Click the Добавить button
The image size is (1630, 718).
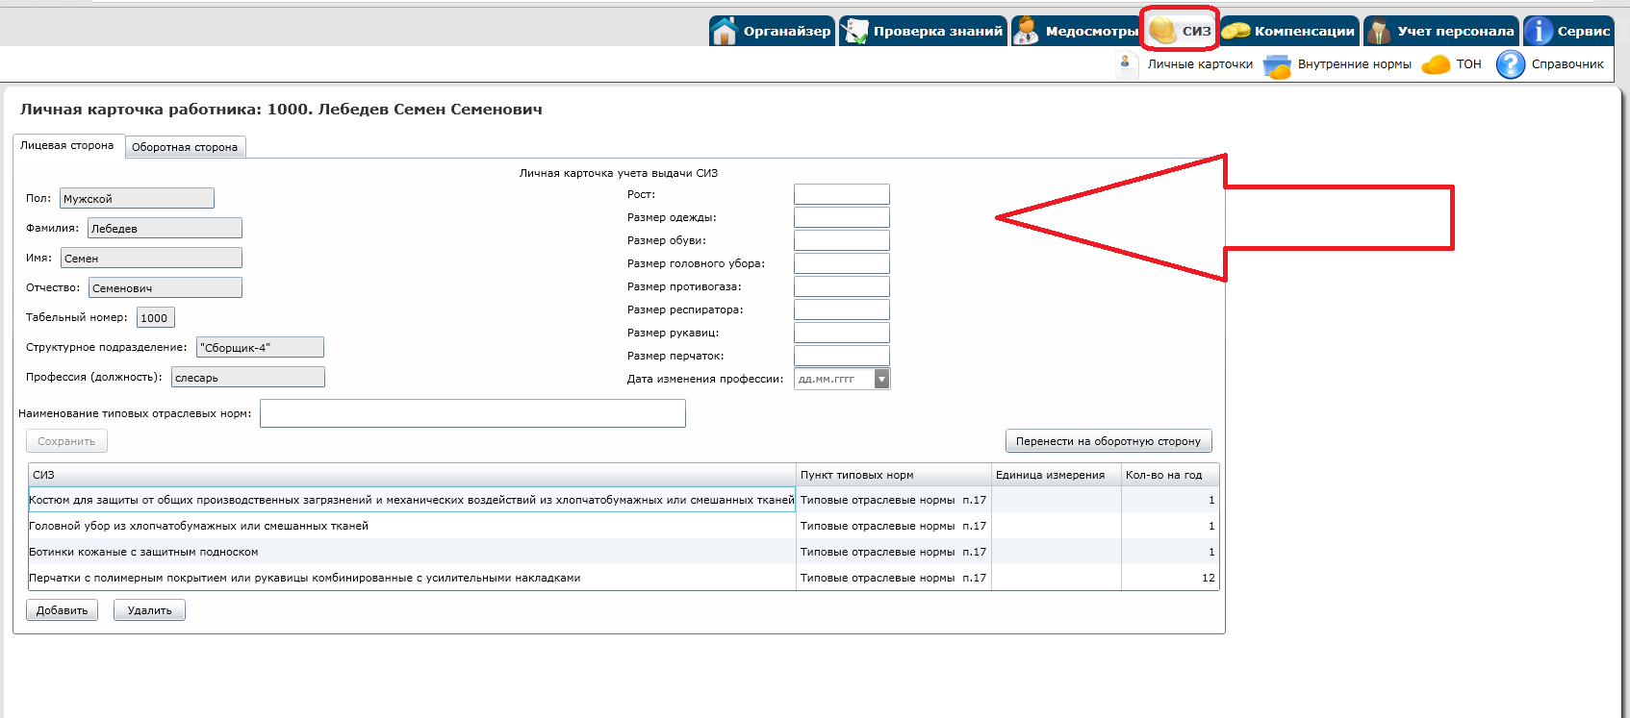pyautogui.click(x=62, y=610)
